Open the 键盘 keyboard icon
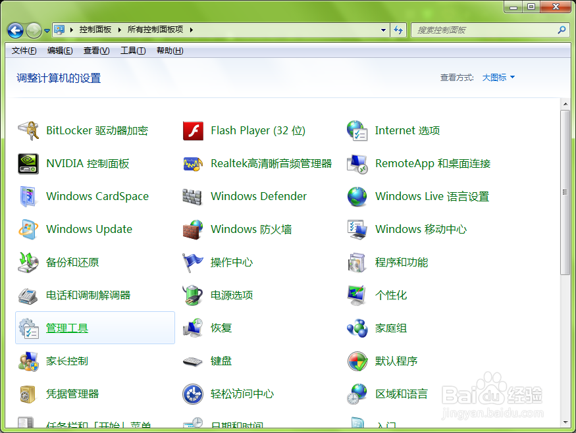Viewport: 576px width, 433px height. 193,362
